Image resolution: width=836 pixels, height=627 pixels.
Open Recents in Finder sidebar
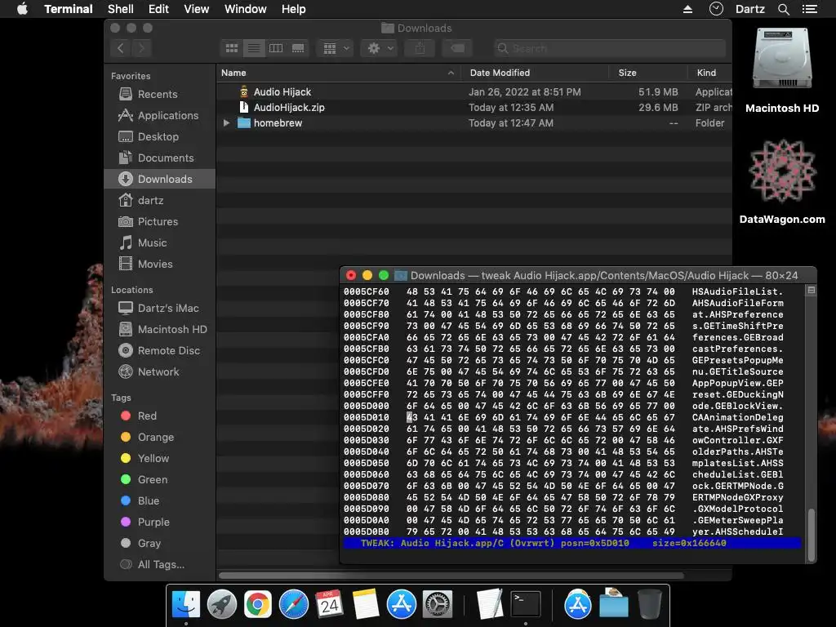158,94
